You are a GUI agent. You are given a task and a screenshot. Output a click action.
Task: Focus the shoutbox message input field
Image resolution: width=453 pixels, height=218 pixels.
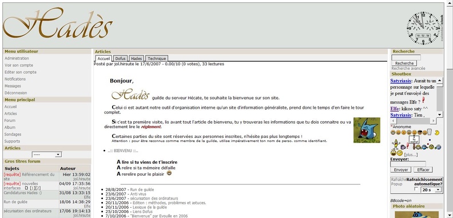point(408,164)
